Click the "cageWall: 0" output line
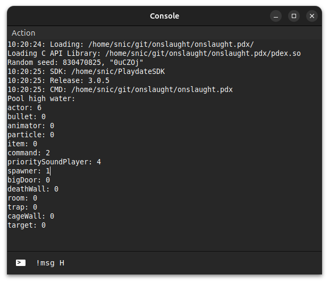Screen dimensions: 329x283 (x=31, y=216)
